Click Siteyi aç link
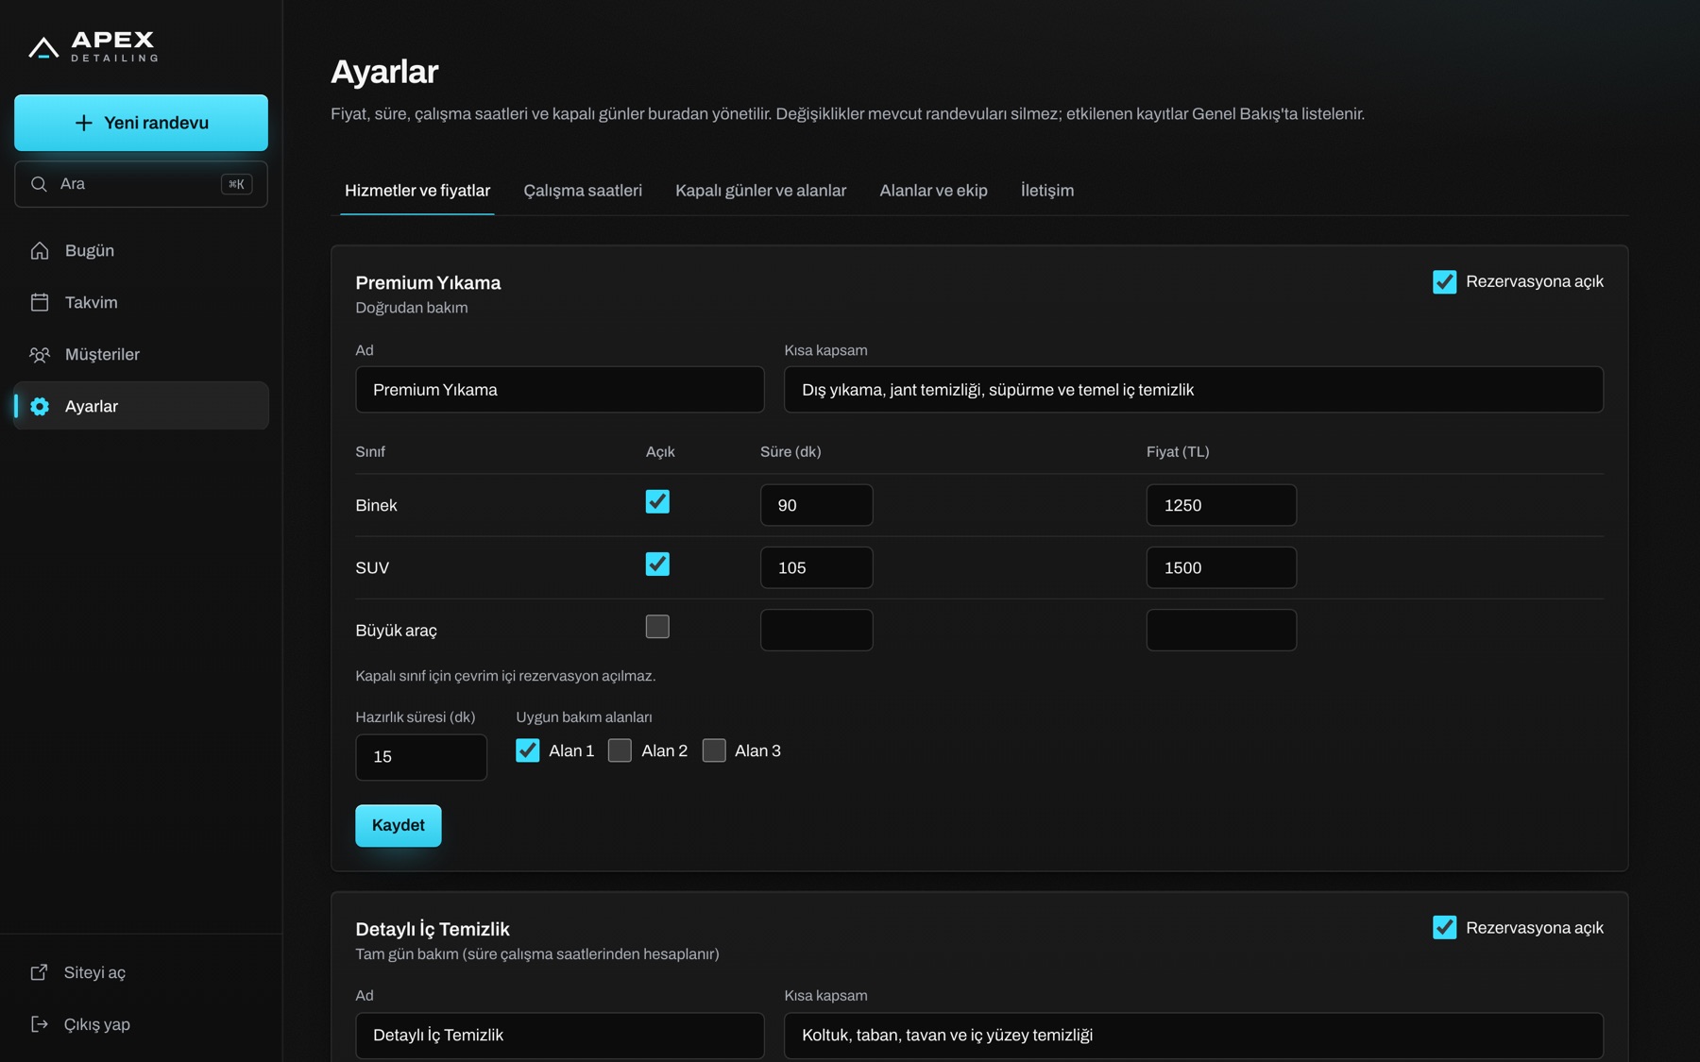The width and height of the screenshot is (1700, 1062). pos(141,972)
